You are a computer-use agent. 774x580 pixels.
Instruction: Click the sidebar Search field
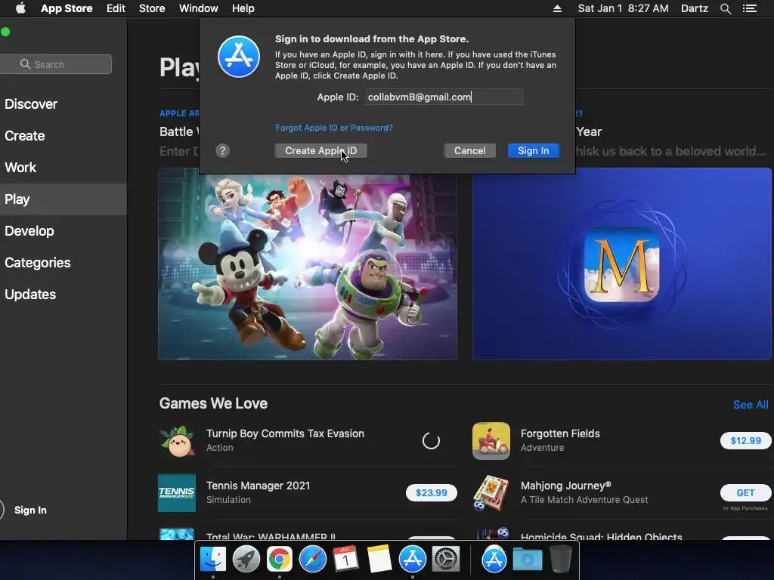56,64
